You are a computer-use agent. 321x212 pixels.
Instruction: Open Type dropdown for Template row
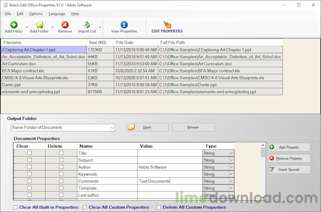click(x=231, y=188)
